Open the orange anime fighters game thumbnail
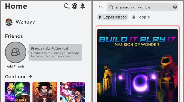Image resolution: width=184 pixels, height=102 pixels. point(45,92)
